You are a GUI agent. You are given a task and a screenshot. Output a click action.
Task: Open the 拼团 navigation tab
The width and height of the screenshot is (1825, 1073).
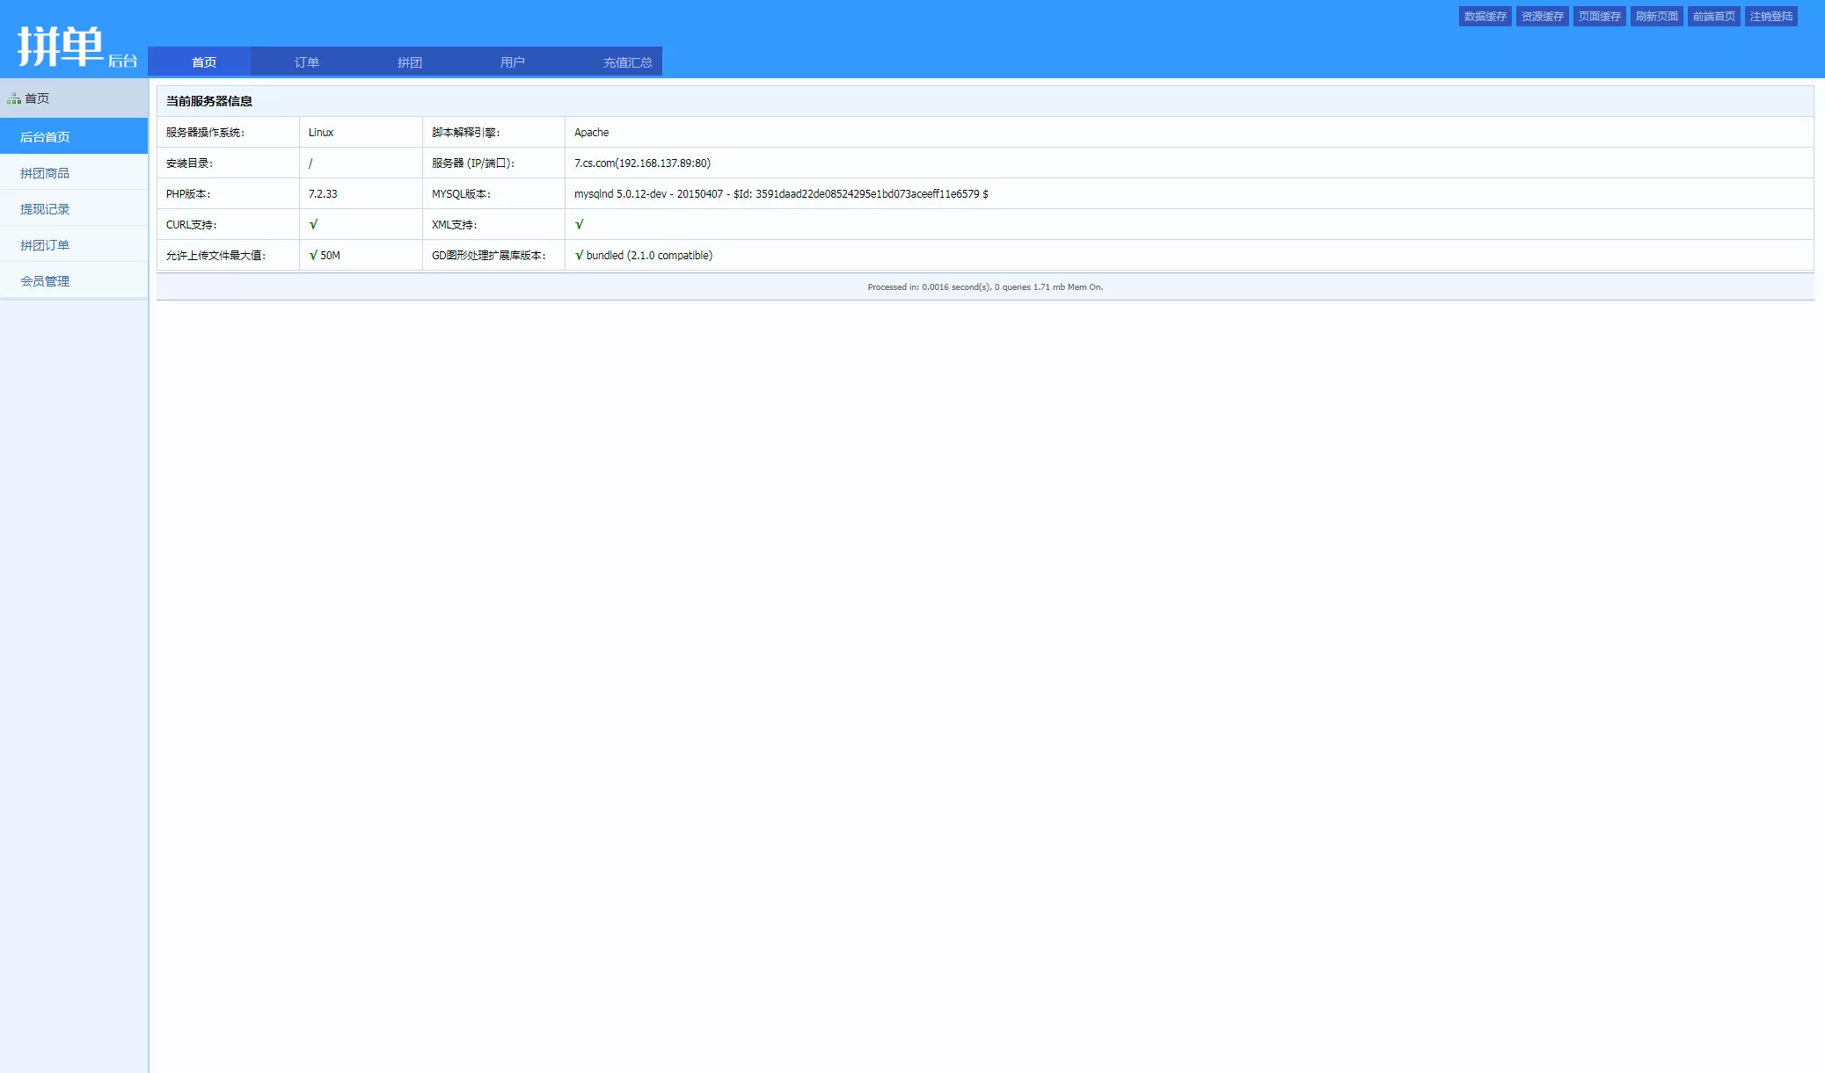tap(410, 62)
